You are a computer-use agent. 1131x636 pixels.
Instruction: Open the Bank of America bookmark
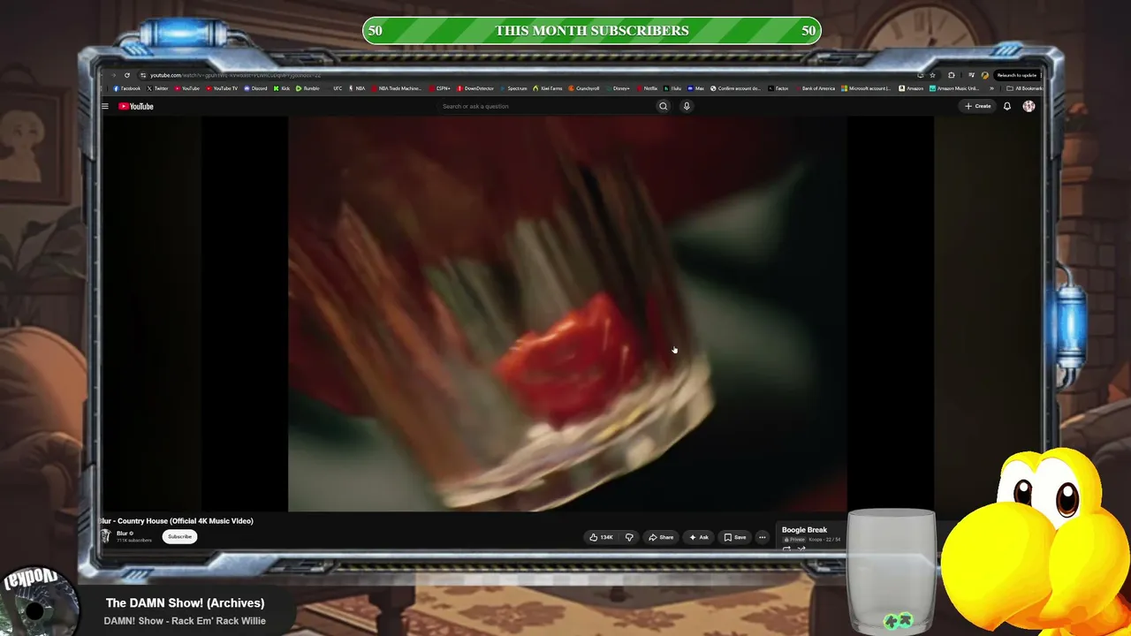pos(814,88)
